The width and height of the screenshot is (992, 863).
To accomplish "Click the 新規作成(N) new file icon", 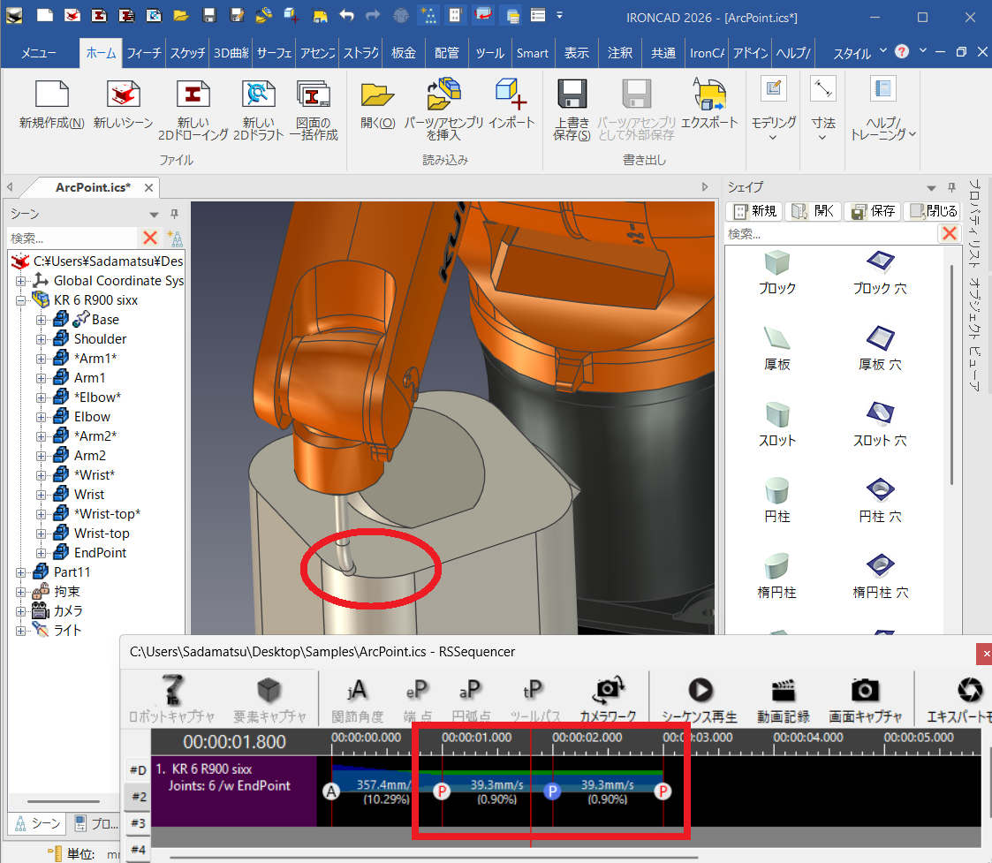I will coord(52,95).
